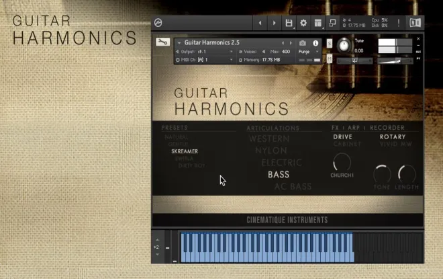Click the Max voices value 400
The width and height of the screenshot is (443, 279).
click(x=286, y=52)
